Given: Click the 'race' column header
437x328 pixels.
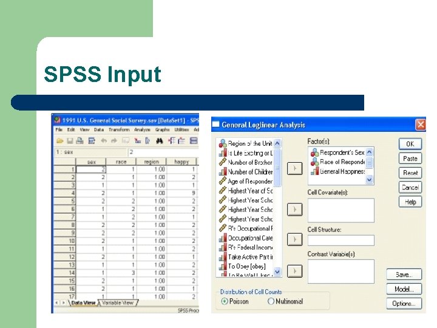Looking at the screenshot, I should [x=121, y=162].
